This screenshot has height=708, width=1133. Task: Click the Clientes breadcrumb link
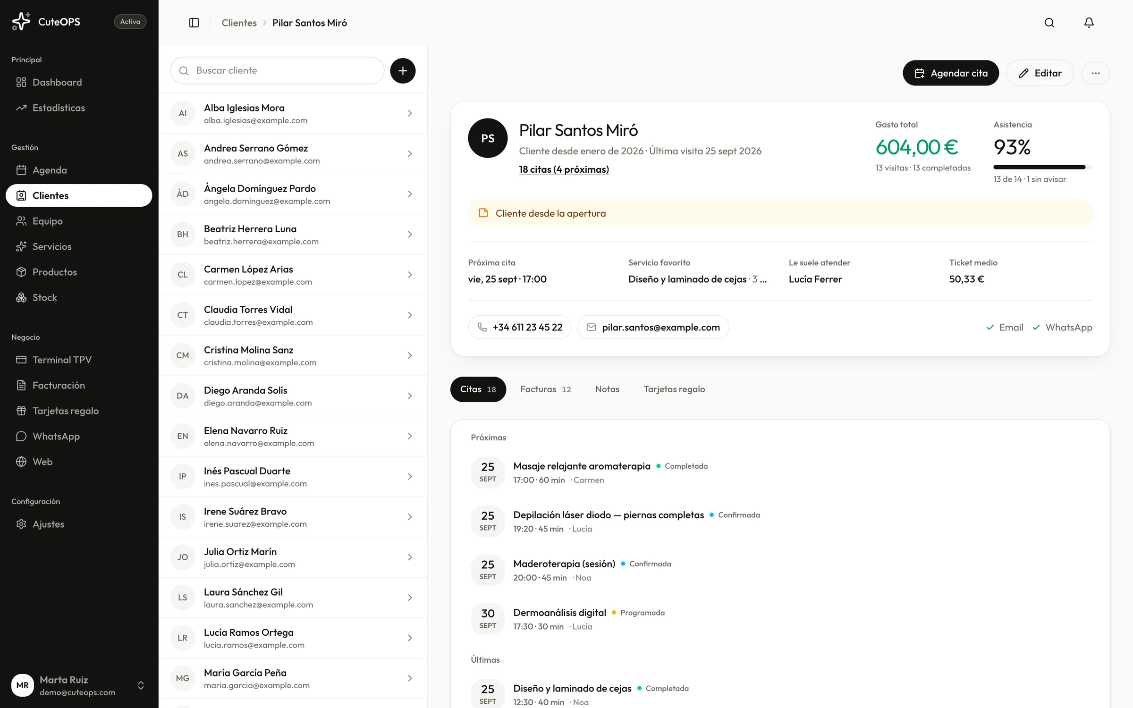tap(239, 23)
